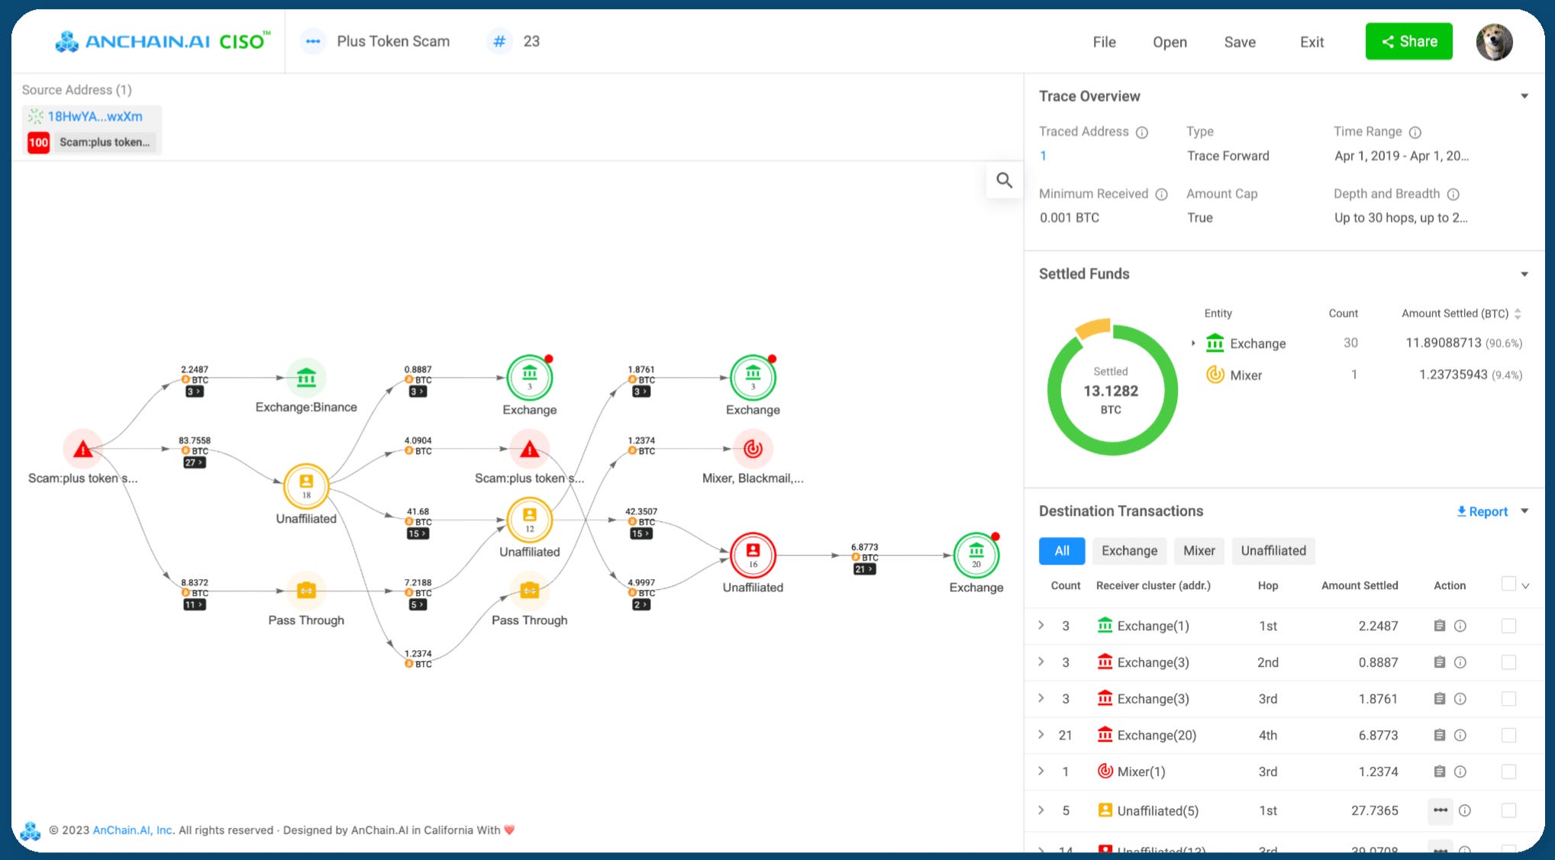Expand the Exchange(20) transaction row
The width and height of the screenshot is (1555, 860).
point(1041,735)
